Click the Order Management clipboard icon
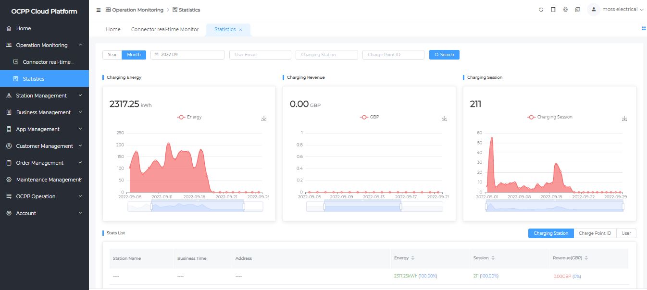 (x=9, y=163)
